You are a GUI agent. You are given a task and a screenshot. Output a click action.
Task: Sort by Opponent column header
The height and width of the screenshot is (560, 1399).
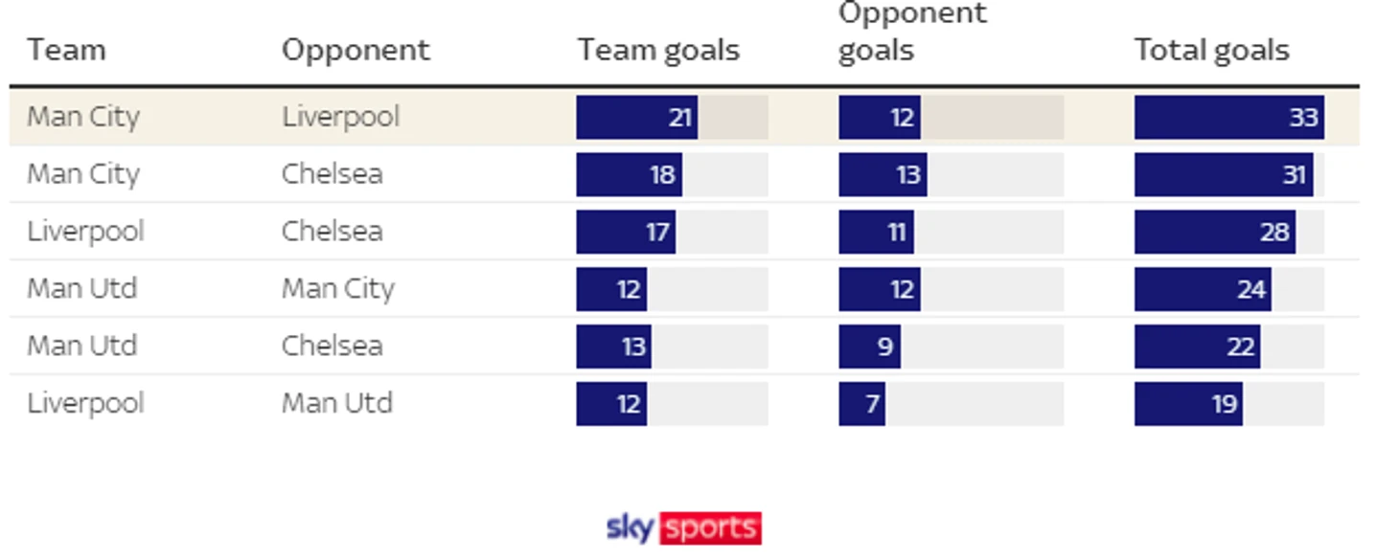tap(355, 50)
